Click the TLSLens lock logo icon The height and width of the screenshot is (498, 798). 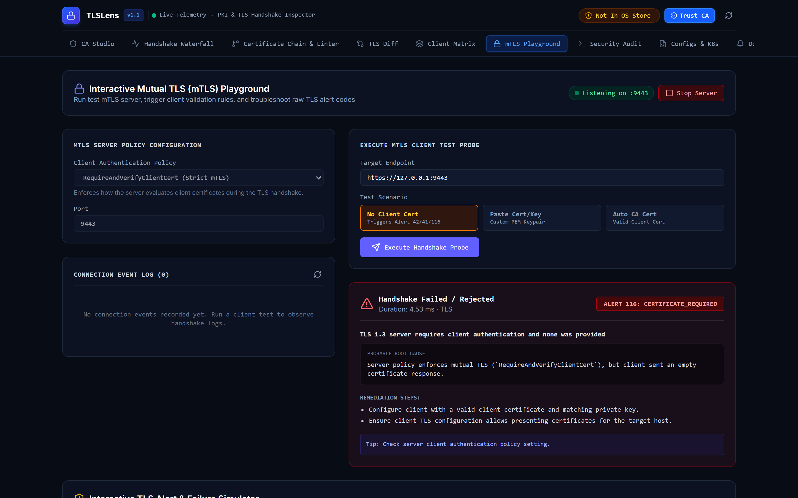tap(71, 15)
